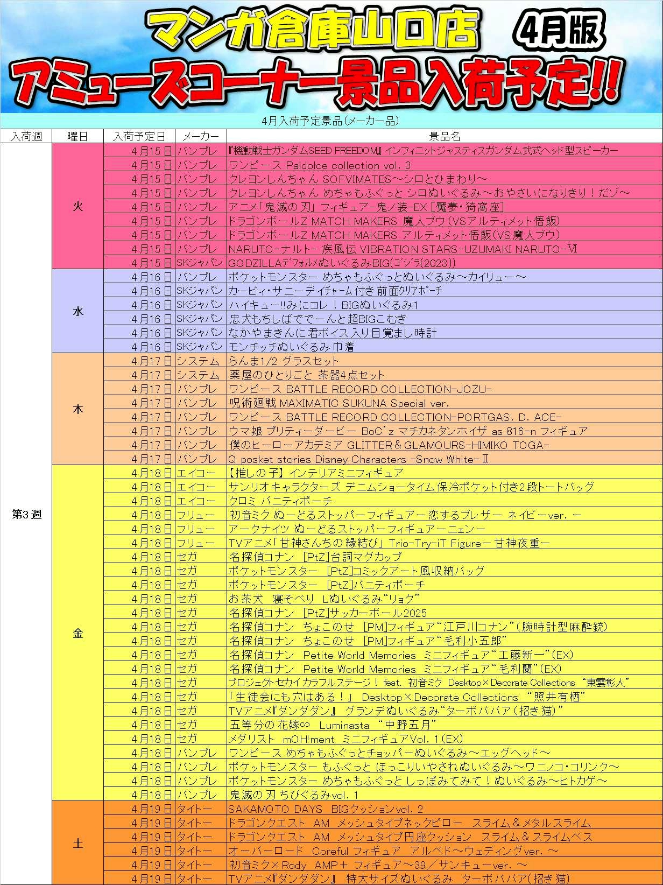The image size is (663, 885).
Task: Click the 4月版 badge in the header
Action: click(x=560, y=31)
